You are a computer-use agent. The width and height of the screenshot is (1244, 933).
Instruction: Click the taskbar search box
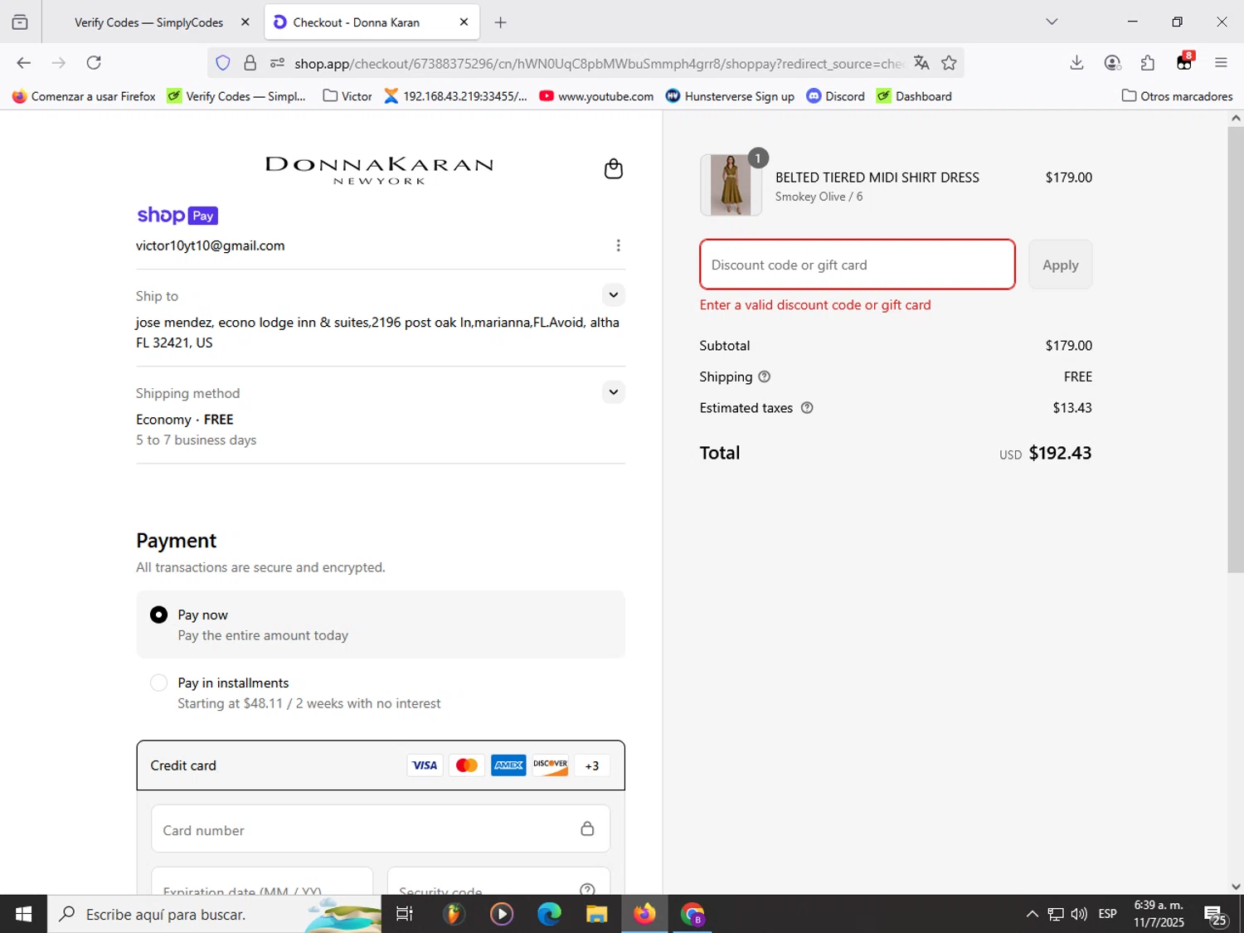click(214, 914)
